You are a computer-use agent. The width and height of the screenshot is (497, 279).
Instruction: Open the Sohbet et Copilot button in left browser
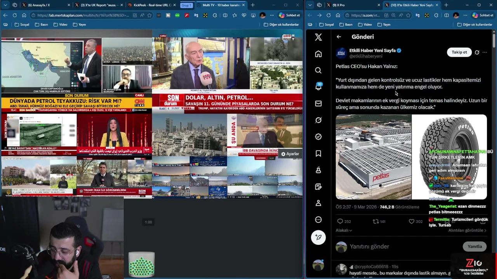[289, 15]
